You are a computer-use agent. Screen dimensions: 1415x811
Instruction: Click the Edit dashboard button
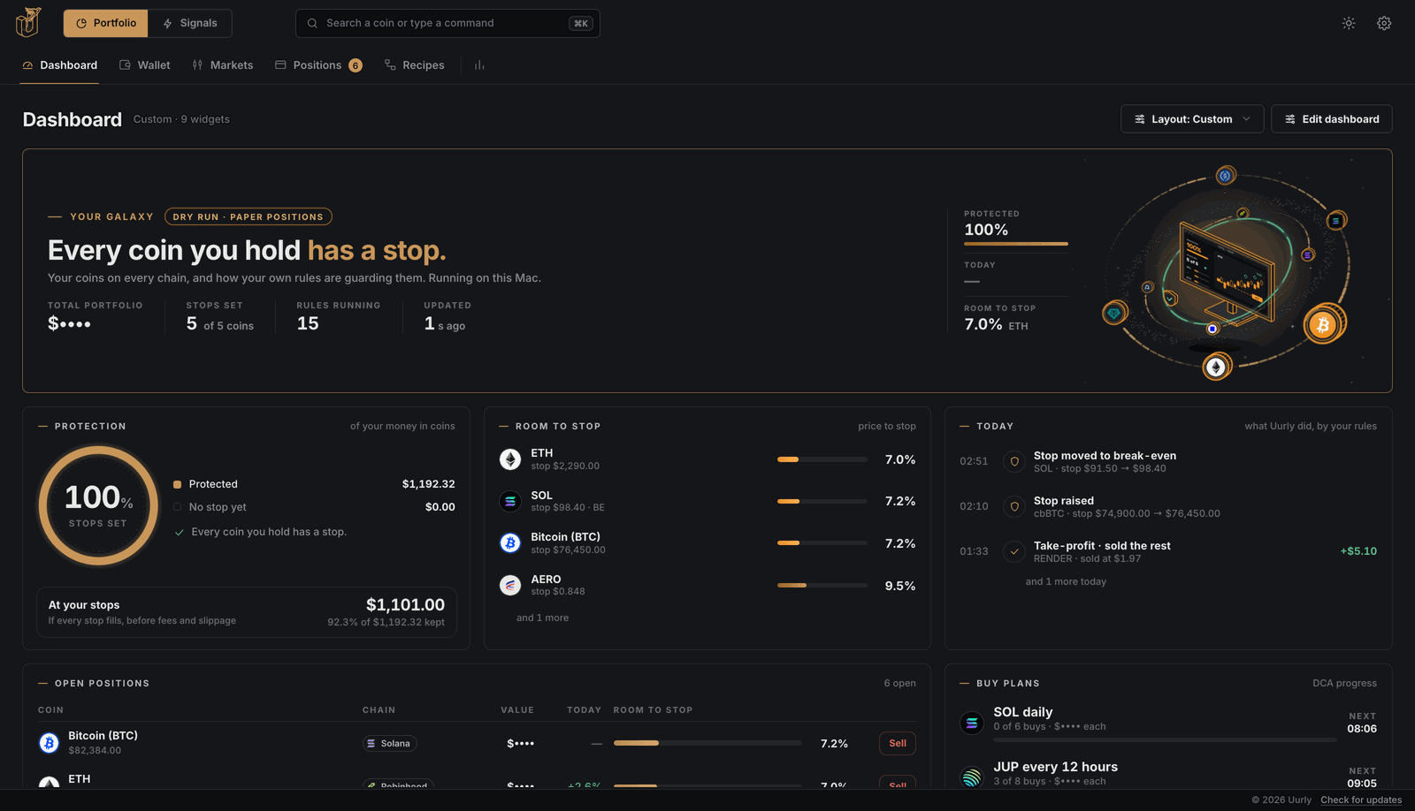click(x=1332, y=119)
